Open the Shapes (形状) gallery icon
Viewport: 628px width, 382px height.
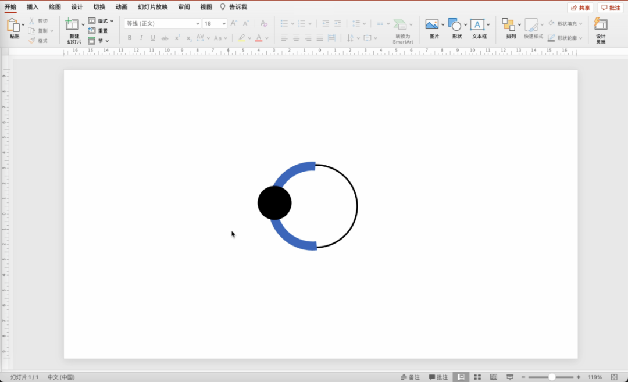(455, 24)
